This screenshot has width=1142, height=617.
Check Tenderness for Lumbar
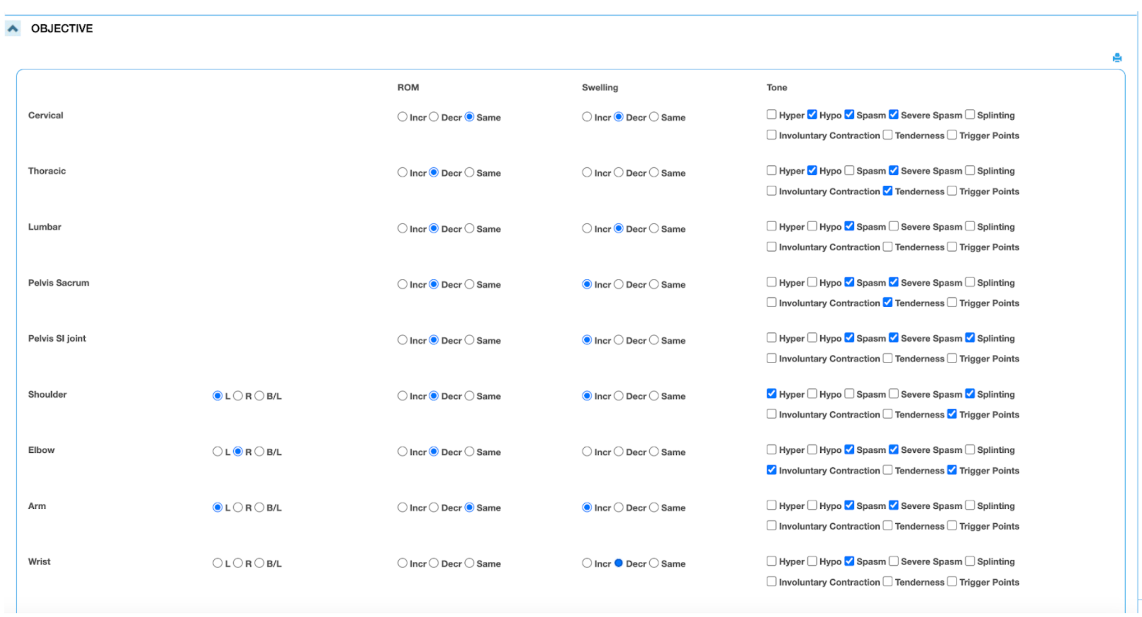point(887,247)
